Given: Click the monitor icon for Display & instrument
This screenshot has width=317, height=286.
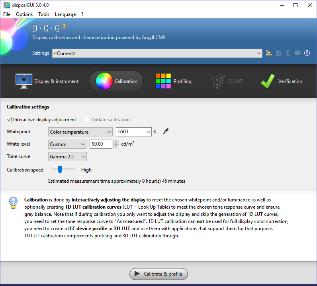Looking at the screenshot, I should tap(24, 81).
